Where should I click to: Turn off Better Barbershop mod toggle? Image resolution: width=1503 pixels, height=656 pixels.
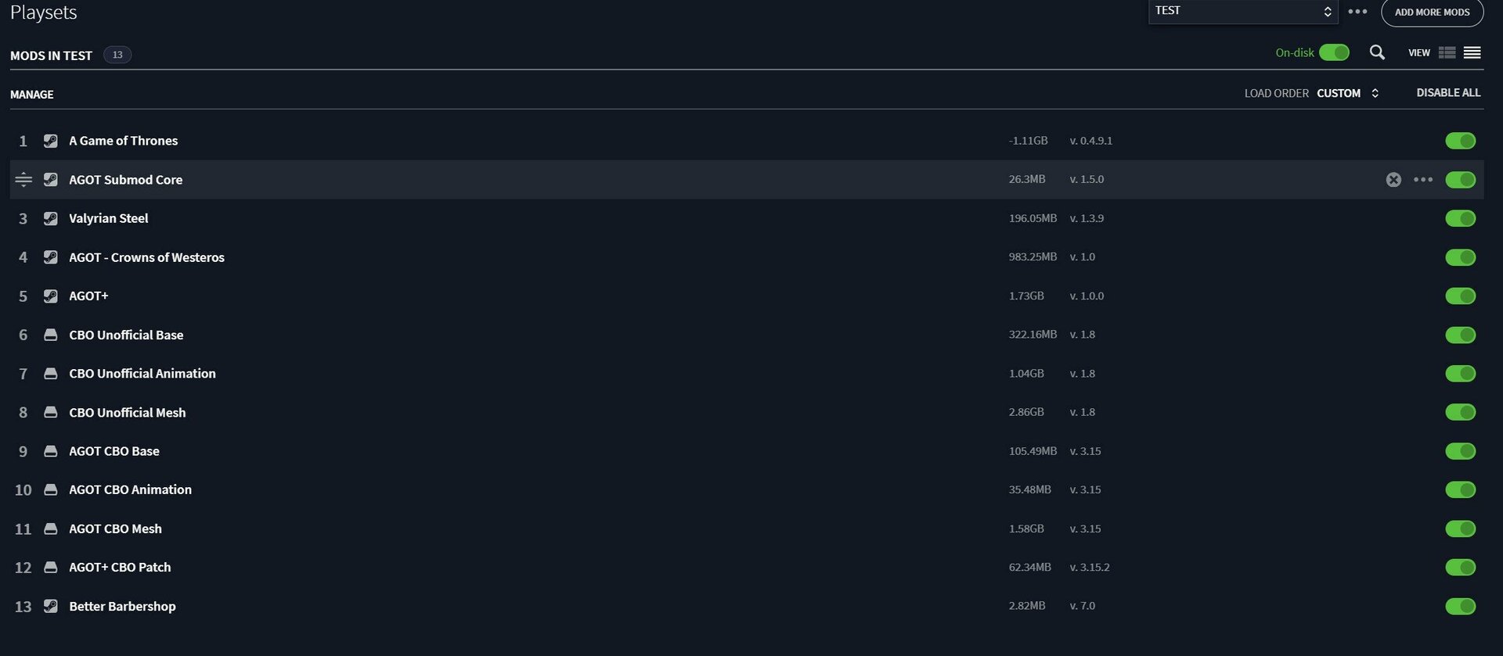(x=1460, y=606)
